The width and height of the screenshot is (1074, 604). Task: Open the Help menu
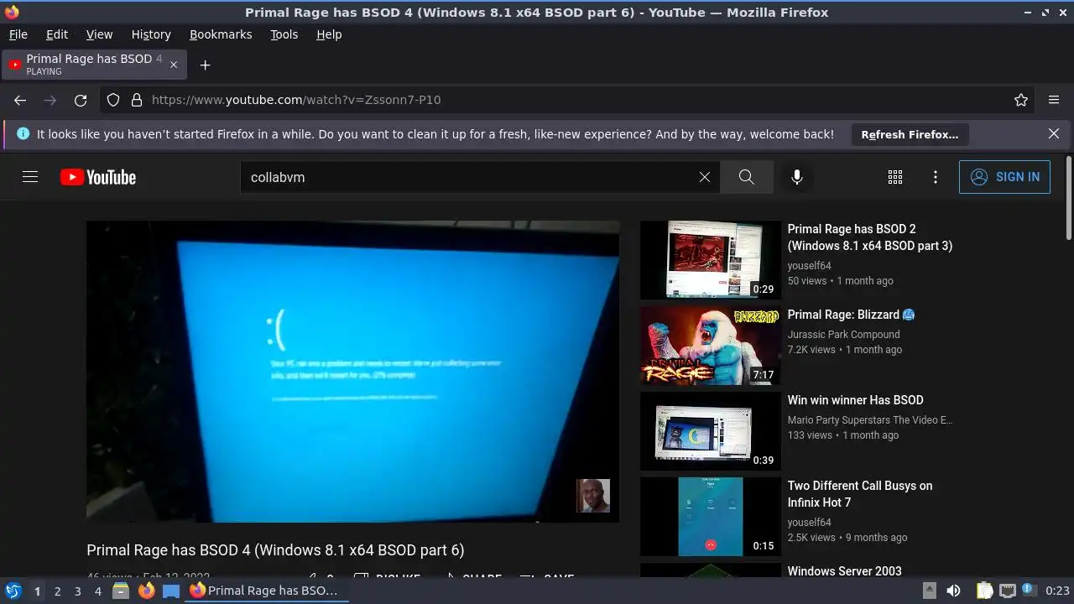[x=329, y=34]
